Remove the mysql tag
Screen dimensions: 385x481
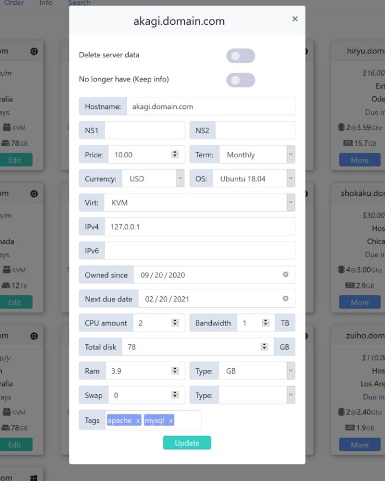(170, 421)
